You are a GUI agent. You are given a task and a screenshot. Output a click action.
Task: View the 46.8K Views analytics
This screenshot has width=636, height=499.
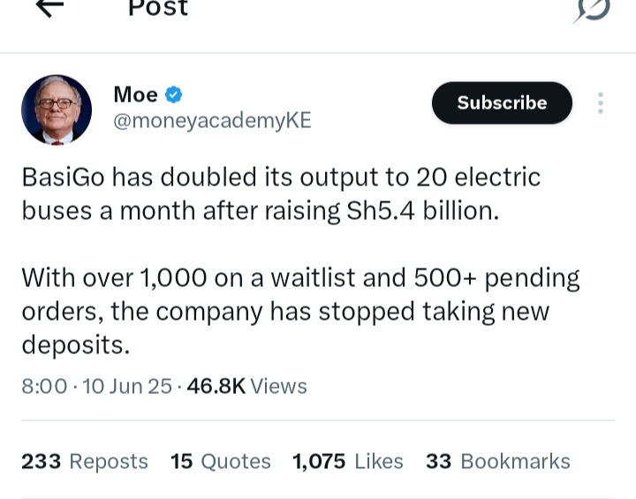[x=246, y=386]
